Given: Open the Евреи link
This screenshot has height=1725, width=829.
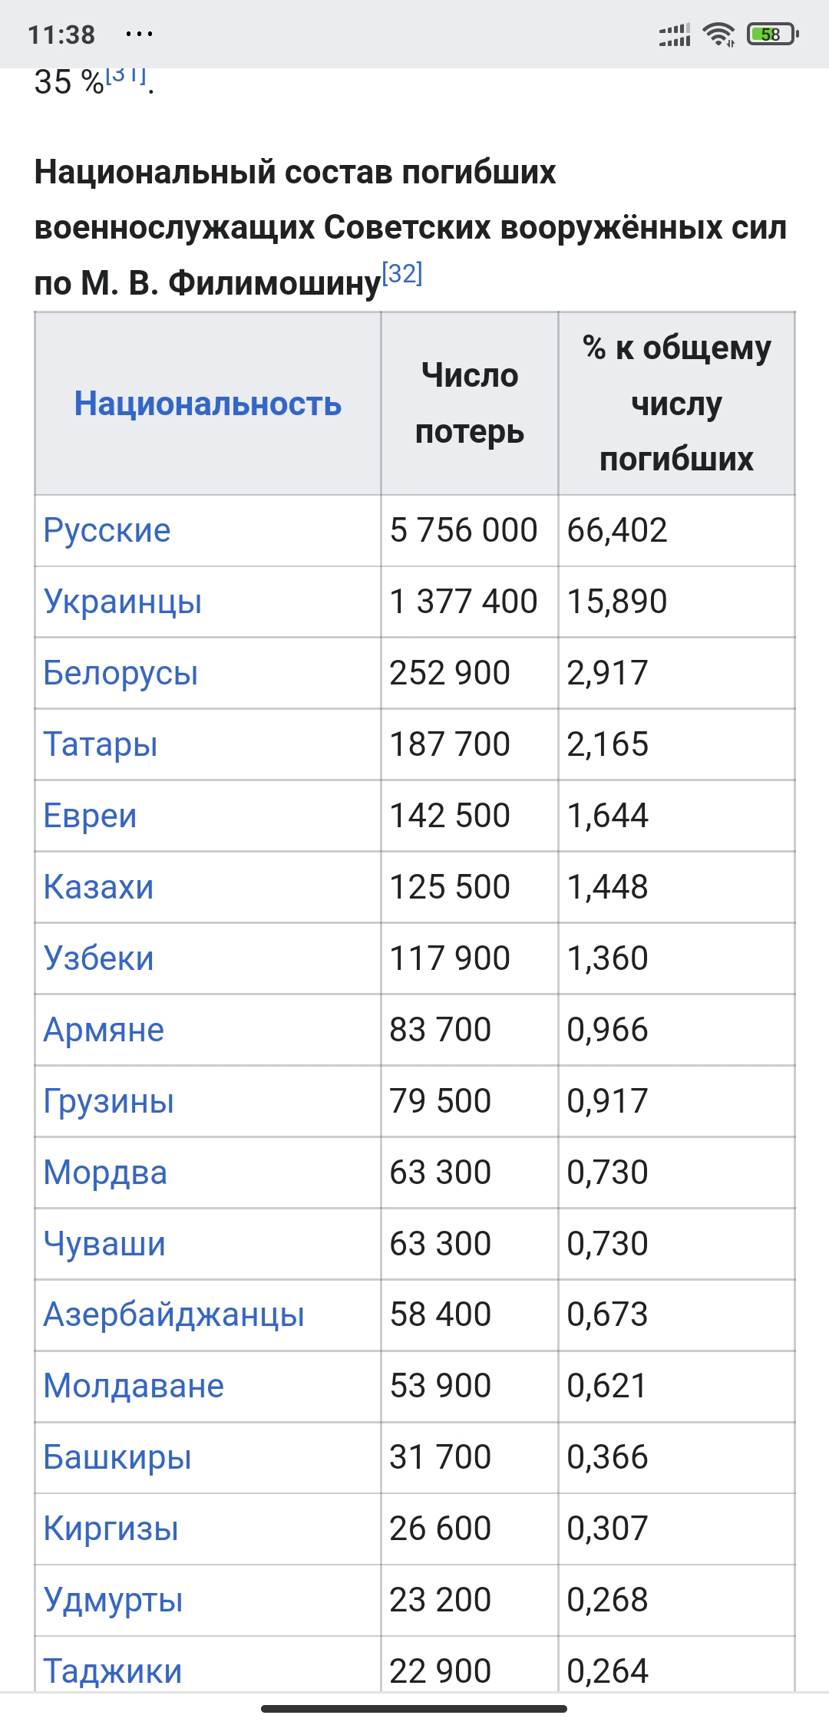Looking at the screenshot, I should pos(90,816).
